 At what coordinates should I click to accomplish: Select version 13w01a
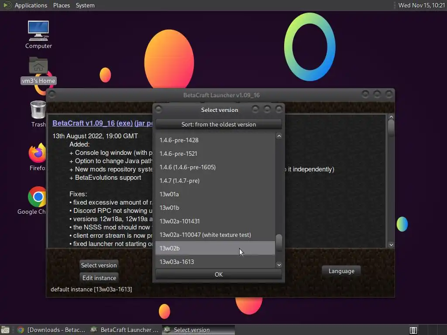[x=215, y=194]
